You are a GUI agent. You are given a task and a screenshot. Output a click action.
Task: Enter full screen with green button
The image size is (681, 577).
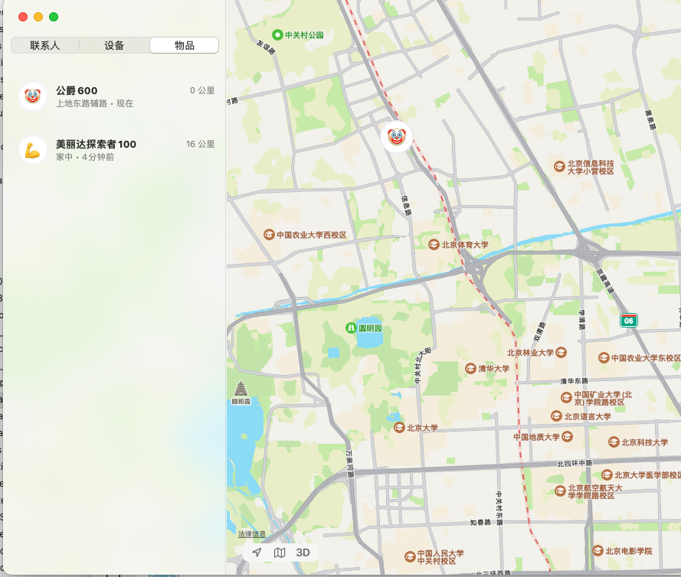click(54, 17)
